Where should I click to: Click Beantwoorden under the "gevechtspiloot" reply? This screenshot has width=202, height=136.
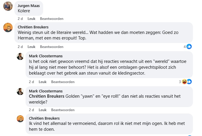(63, 82)
